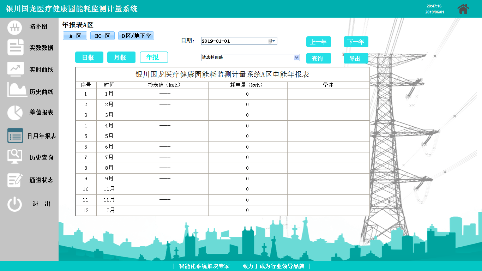
Task: Open the topology diagram (拓扑图) icon
Action: [15, 27]
